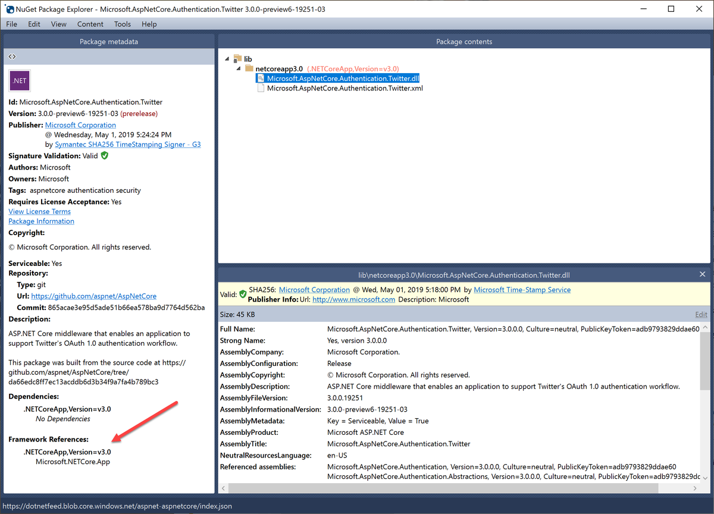Viewport: 714px width, 514px height.
Task: Select Microsoft.AspNetCore.Authentication.Twitter.dll in tree
Action: [345, 78]
